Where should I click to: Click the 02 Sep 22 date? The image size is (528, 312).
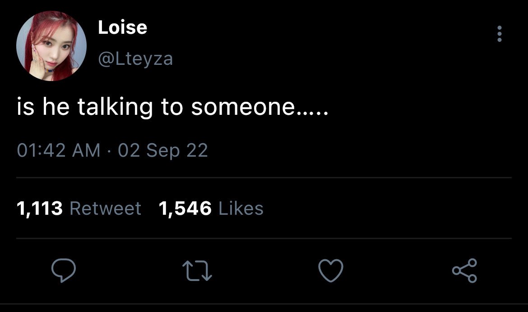tap(163, 150)
